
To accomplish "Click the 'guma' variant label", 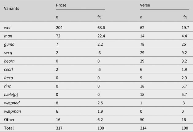I will tap(9, 44).
